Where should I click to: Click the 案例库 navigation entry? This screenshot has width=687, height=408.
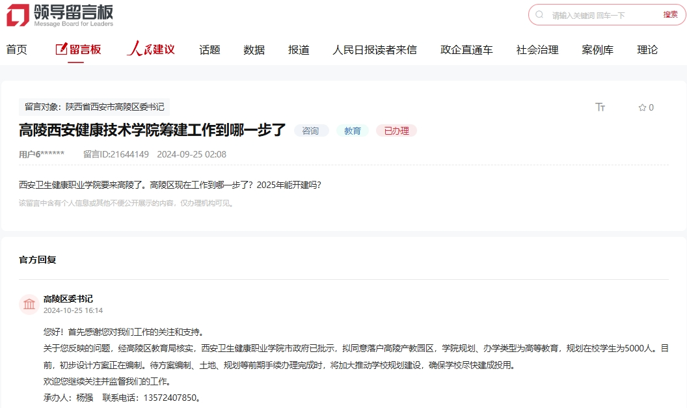598,49
